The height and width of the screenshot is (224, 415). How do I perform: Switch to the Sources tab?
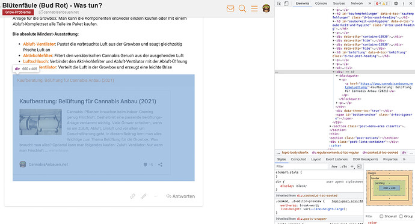coord(339,4)
